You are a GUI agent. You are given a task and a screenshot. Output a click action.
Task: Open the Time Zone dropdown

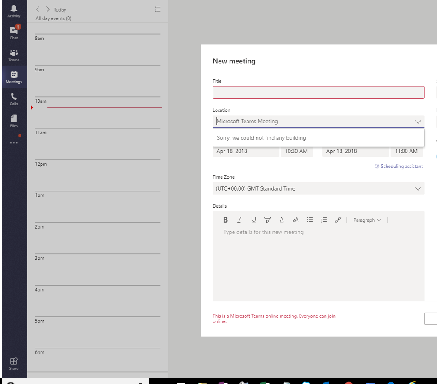click(318, 189)
